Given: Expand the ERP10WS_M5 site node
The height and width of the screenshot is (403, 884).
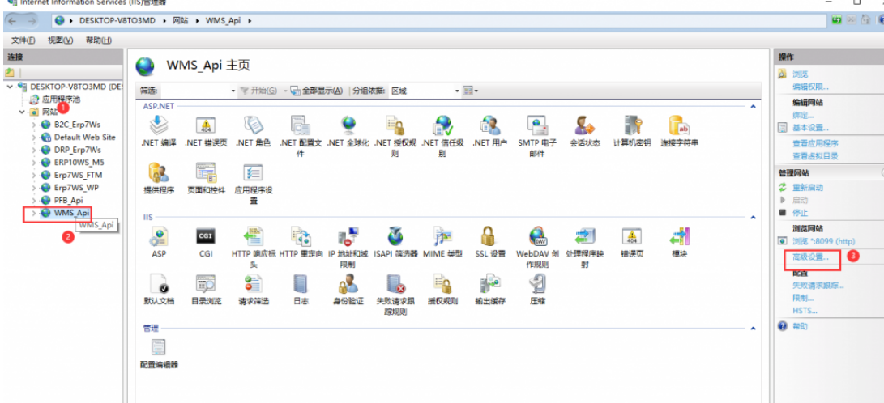Looking at the screenshot, I should [x=34, y=162].
